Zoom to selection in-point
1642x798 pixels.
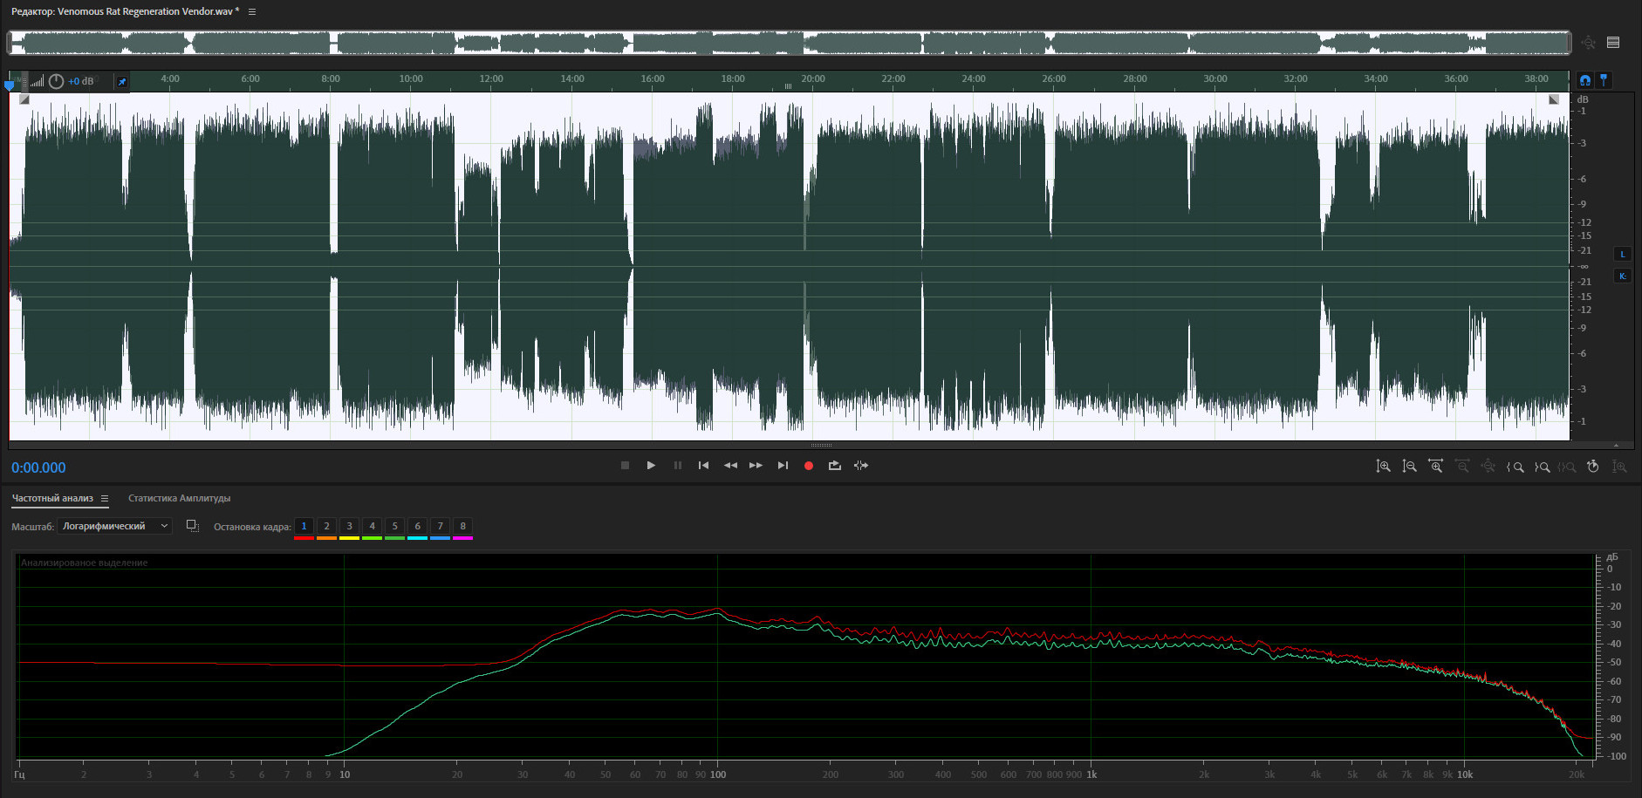tap(1515, 467)
